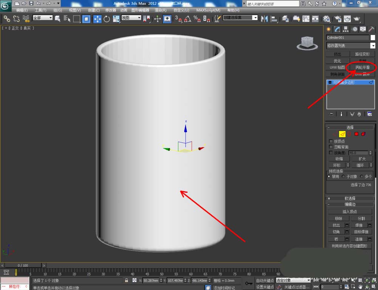Open the 全部 selection filter dropdown
378x290 pixels.
tap(42, 18)
